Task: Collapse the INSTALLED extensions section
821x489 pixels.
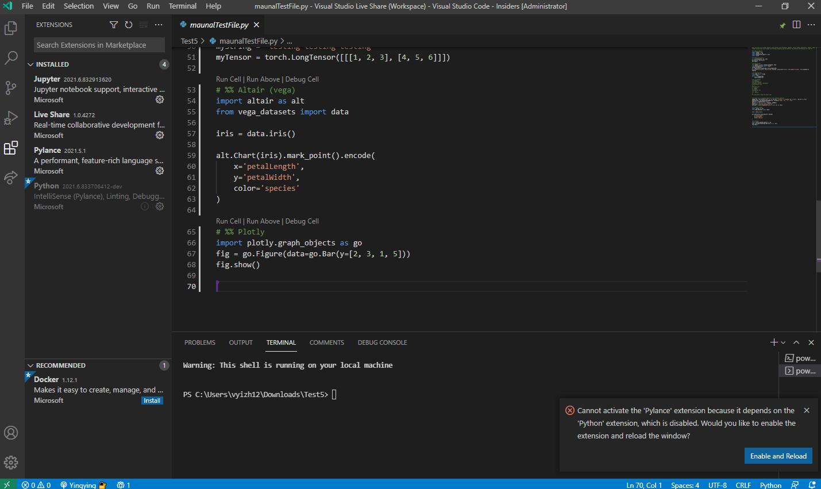Action: (30, 64)
